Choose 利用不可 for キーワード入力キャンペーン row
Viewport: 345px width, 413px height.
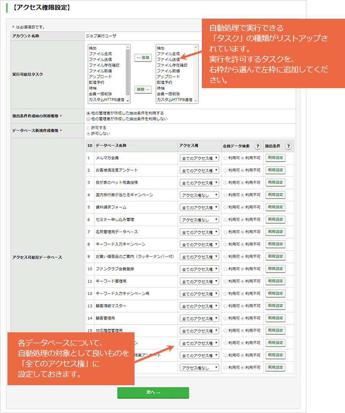(x=243, y=244)
